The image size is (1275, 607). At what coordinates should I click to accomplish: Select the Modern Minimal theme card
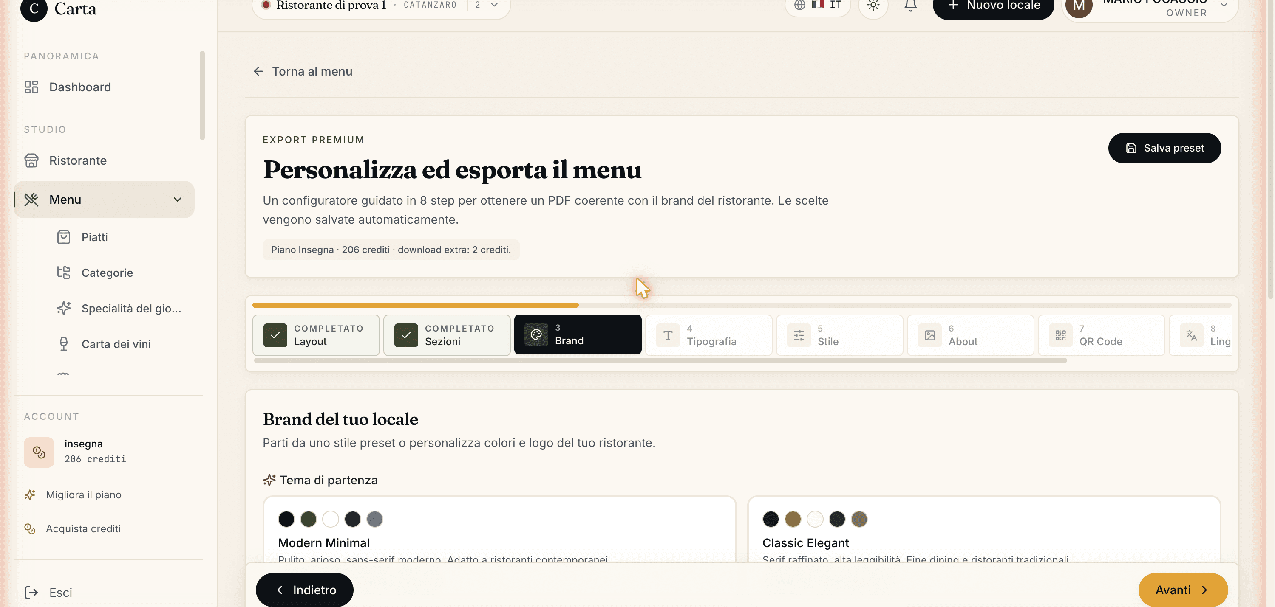pos(499,529)
